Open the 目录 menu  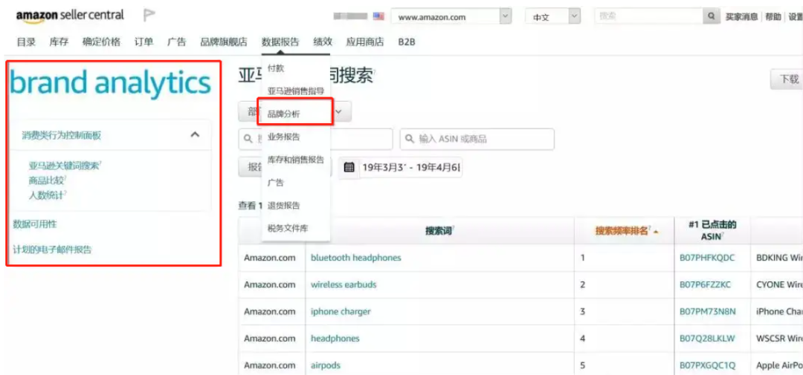point(26,42)
